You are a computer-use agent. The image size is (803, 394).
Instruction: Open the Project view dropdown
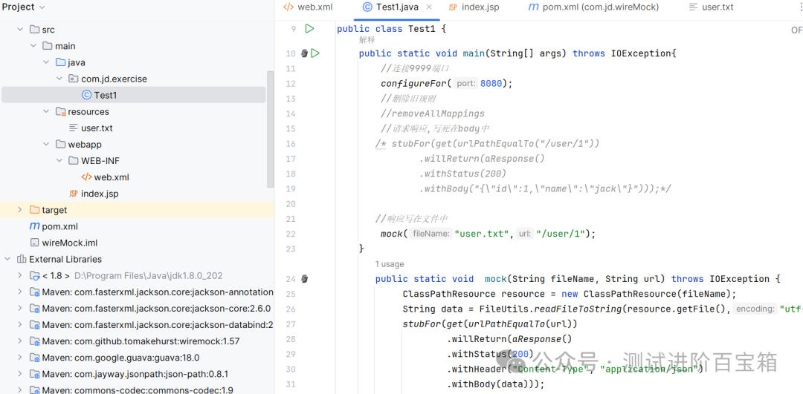tap(42, 7)
